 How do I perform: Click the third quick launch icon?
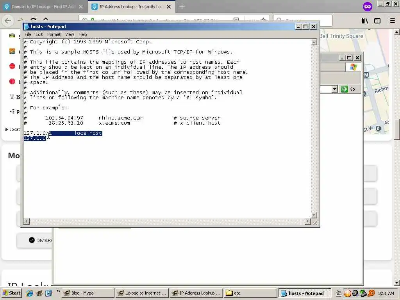[49, 293]
